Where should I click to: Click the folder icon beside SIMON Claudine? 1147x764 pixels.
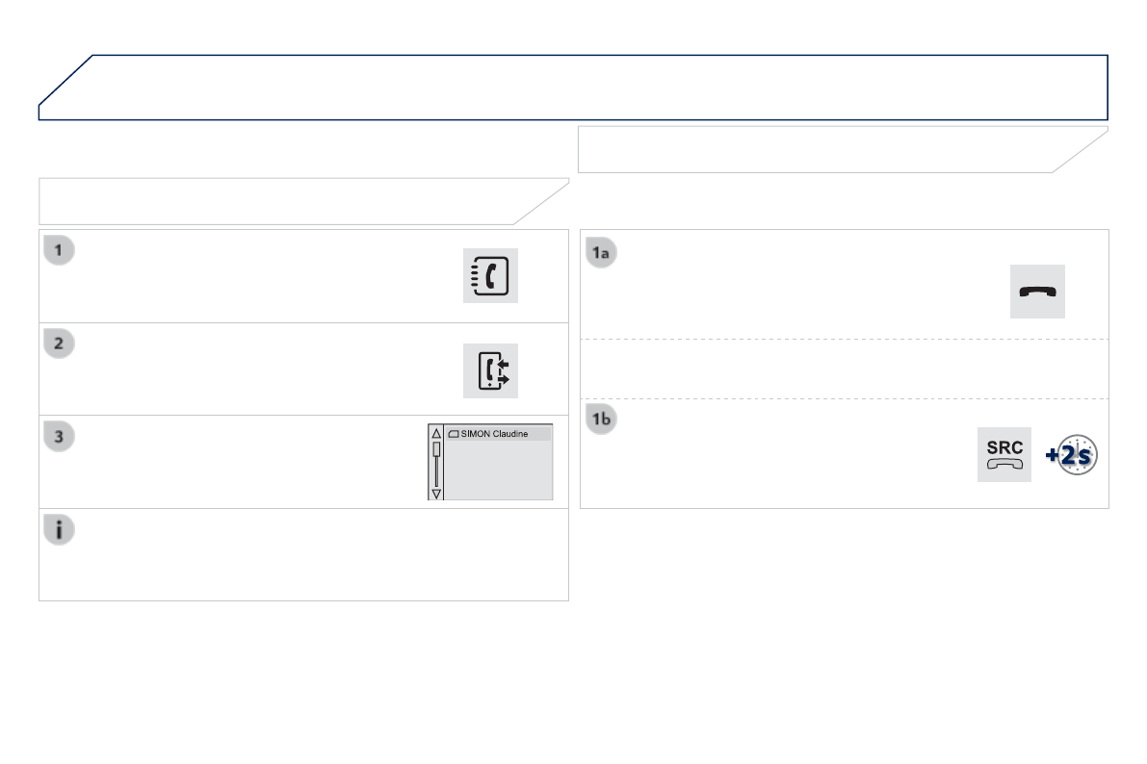454,434
